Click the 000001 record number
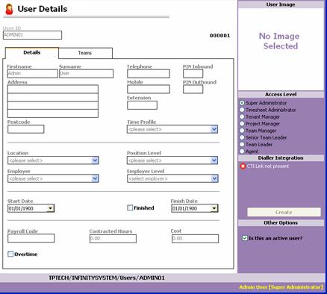Screen dimensions: 327x294 coord(219,36)
